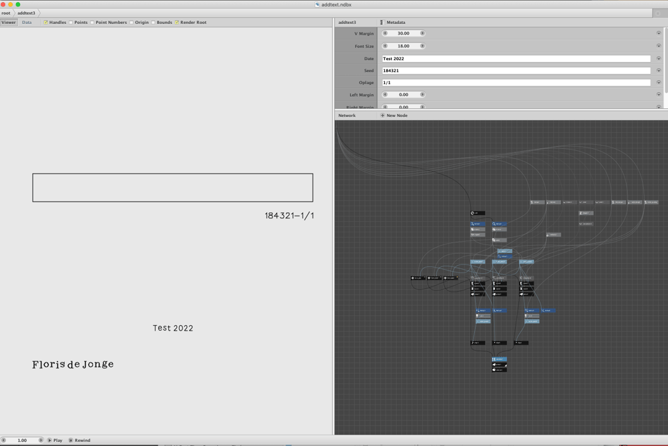Click the Seed field containing 184321
This screenshot has width=668, height=446.
click(x=516, y=70)
